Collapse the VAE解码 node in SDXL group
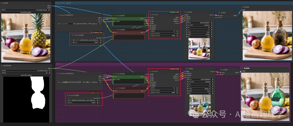The height and width of the screenshot is (126, 293). 221,69
